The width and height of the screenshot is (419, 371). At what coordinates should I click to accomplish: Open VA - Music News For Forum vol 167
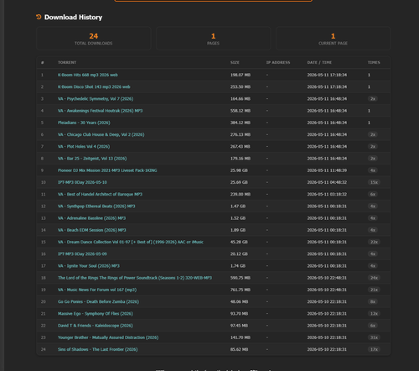tap(97, 290)
